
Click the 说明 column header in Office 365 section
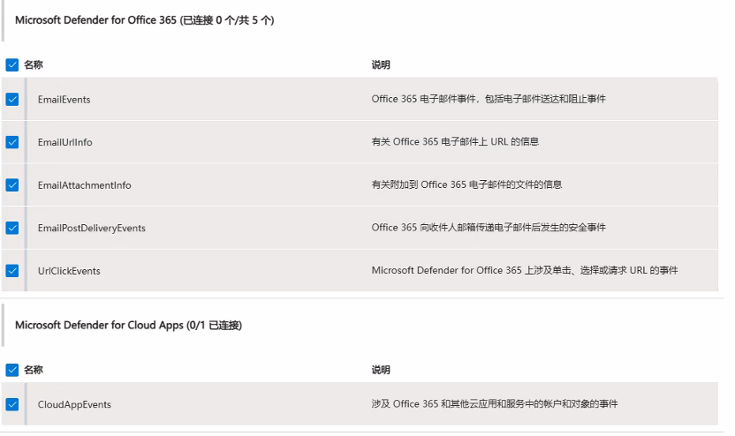381,64
